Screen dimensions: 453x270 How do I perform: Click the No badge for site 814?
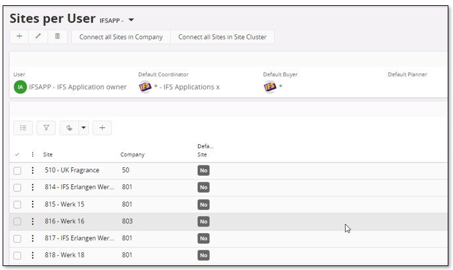coord(203,188)
